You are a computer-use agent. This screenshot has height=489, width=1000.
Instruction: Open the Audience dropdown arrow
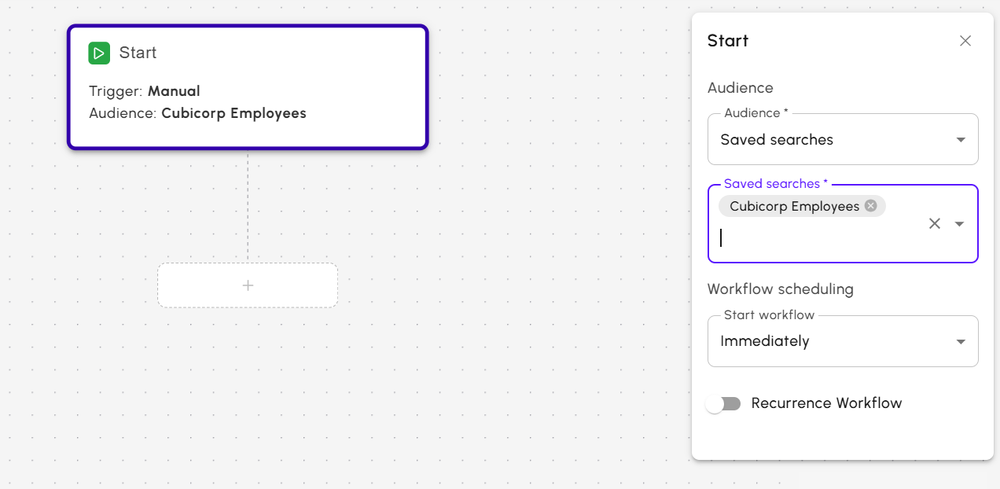pos(960,140)
